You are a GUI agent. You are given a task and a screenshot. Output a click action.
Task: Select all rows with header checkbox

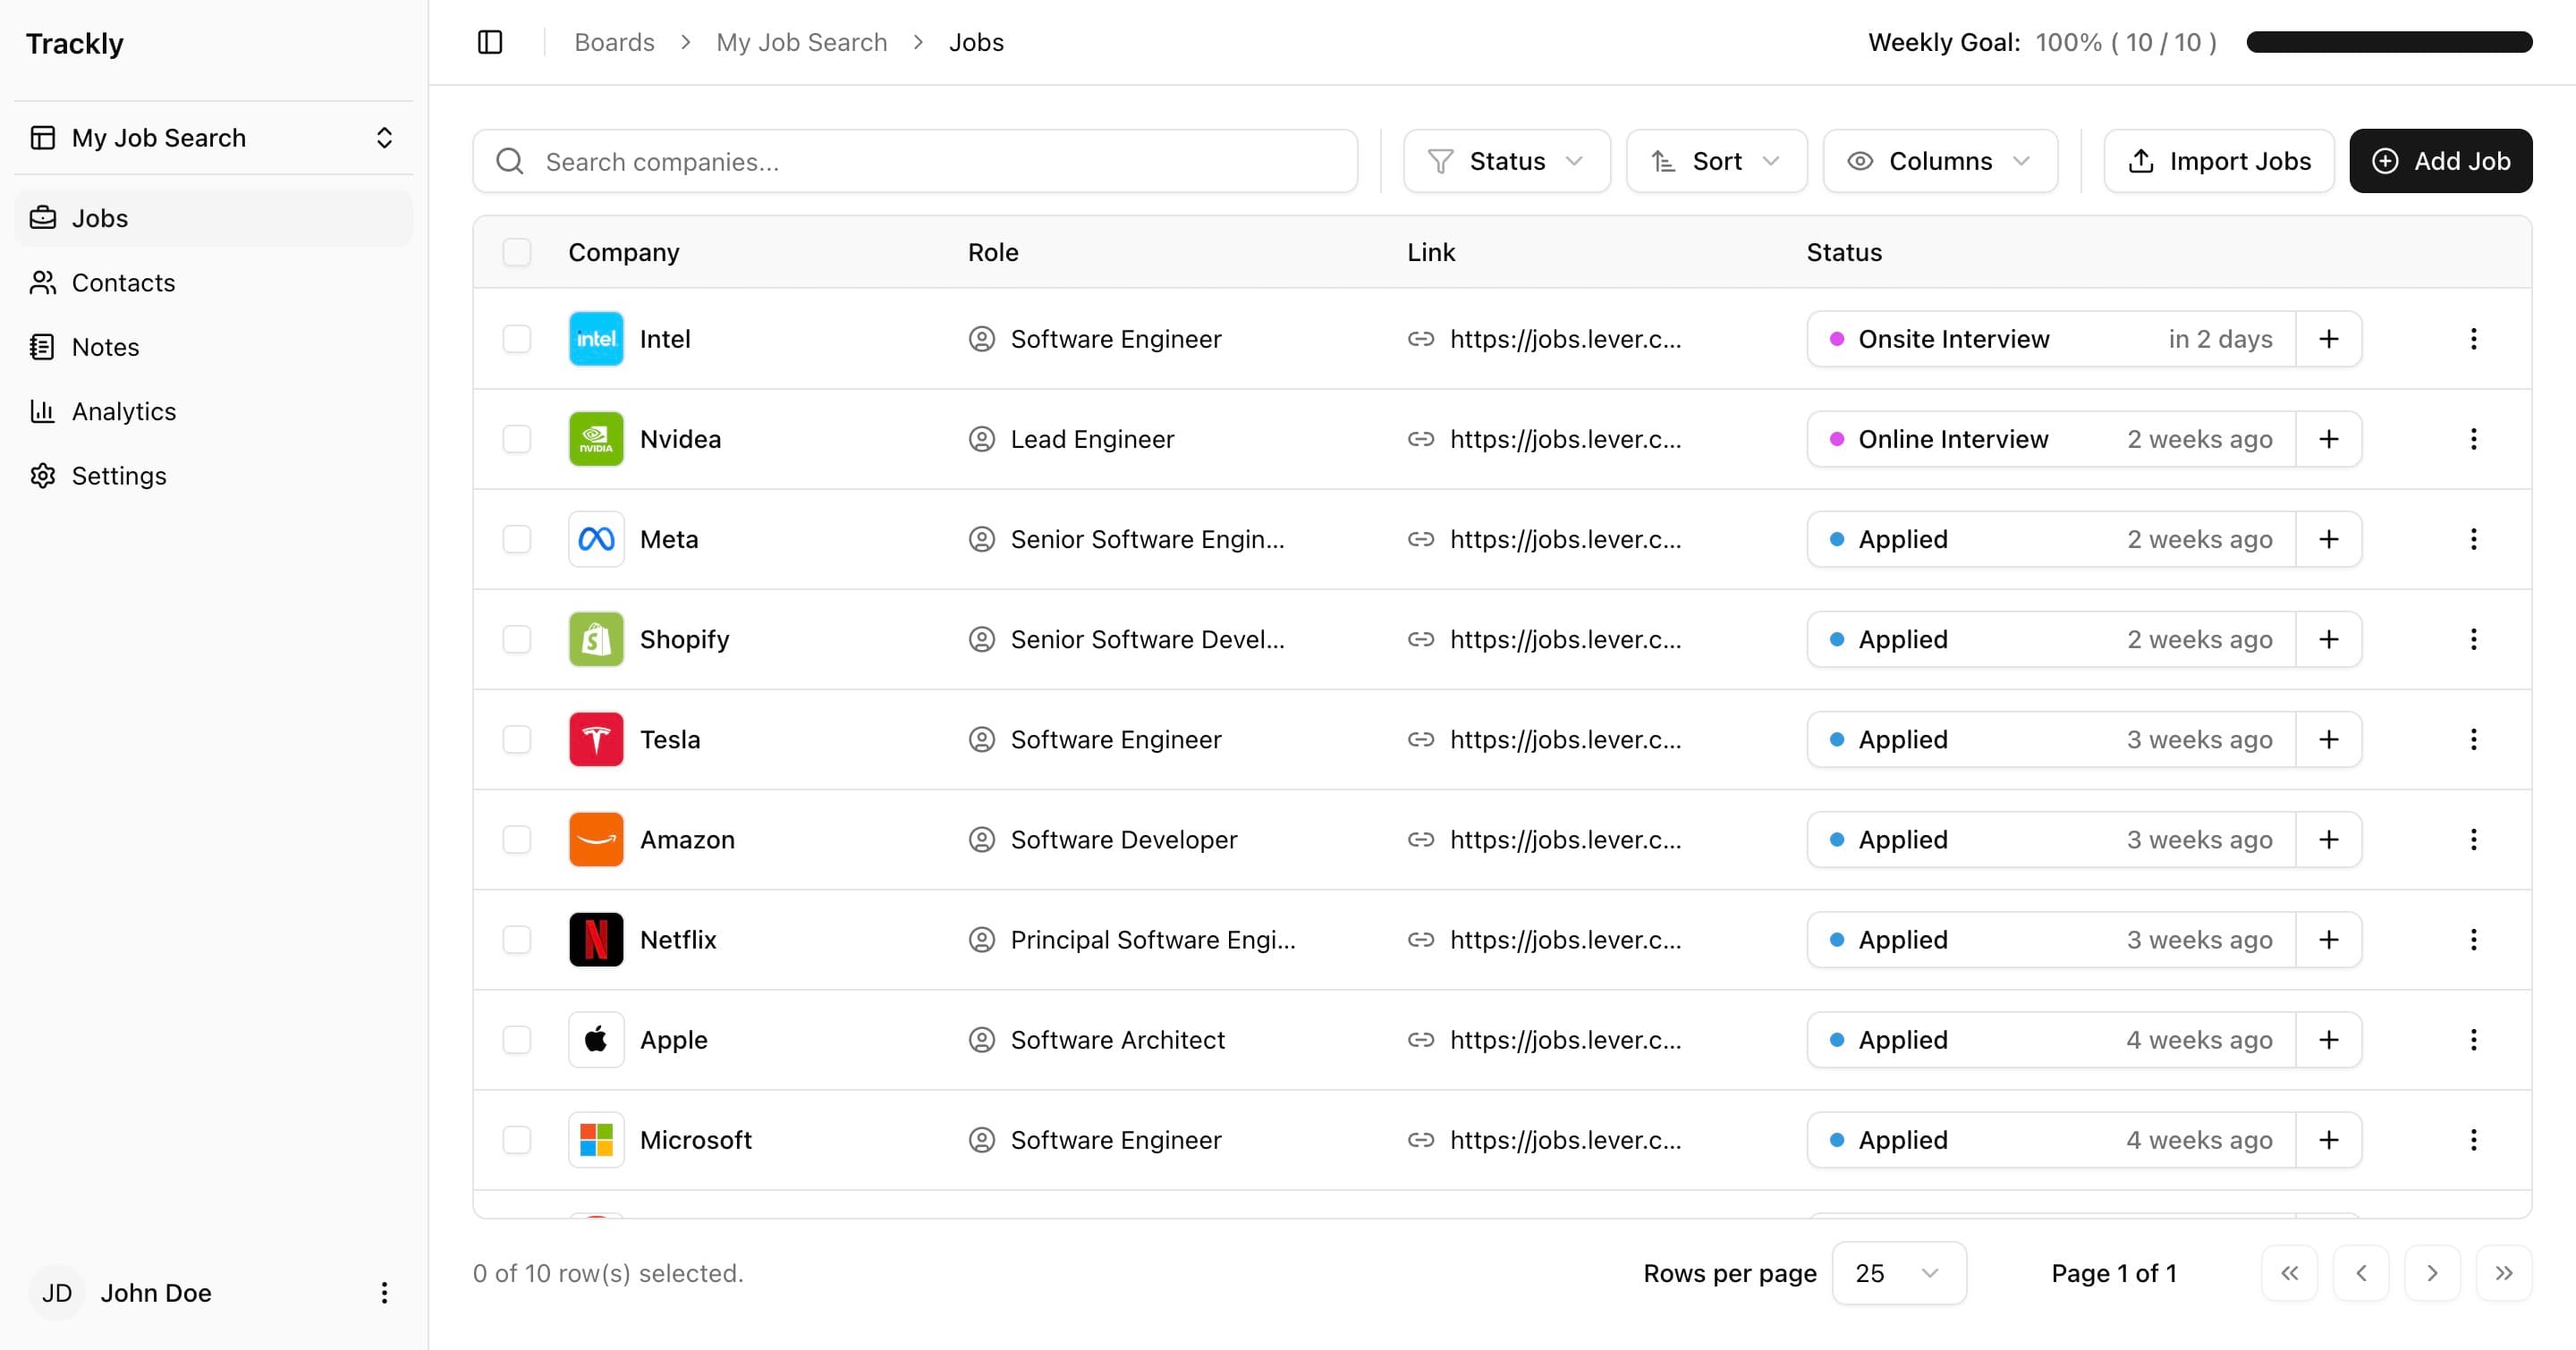tap(517, 252)
